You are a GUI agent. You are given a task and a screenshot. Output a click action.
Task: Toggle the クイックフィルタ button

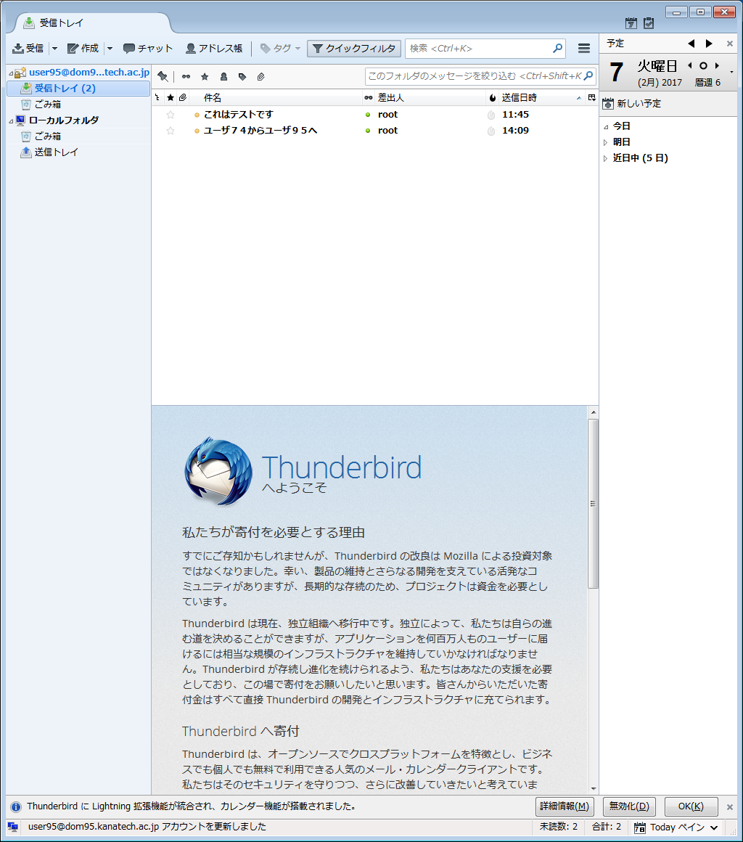coord(354,49)
